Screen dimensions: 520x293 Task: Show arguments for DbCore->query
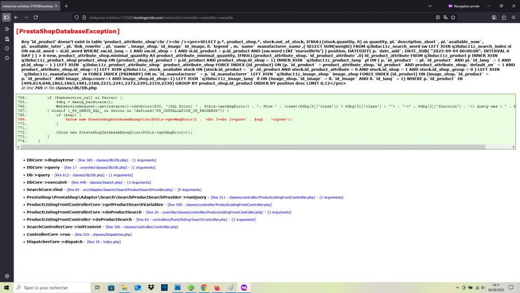144,168
